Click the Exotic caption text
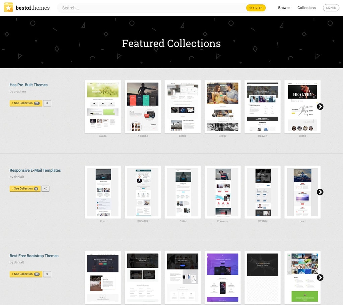This screenshot has width=343, height=305. 302,136
